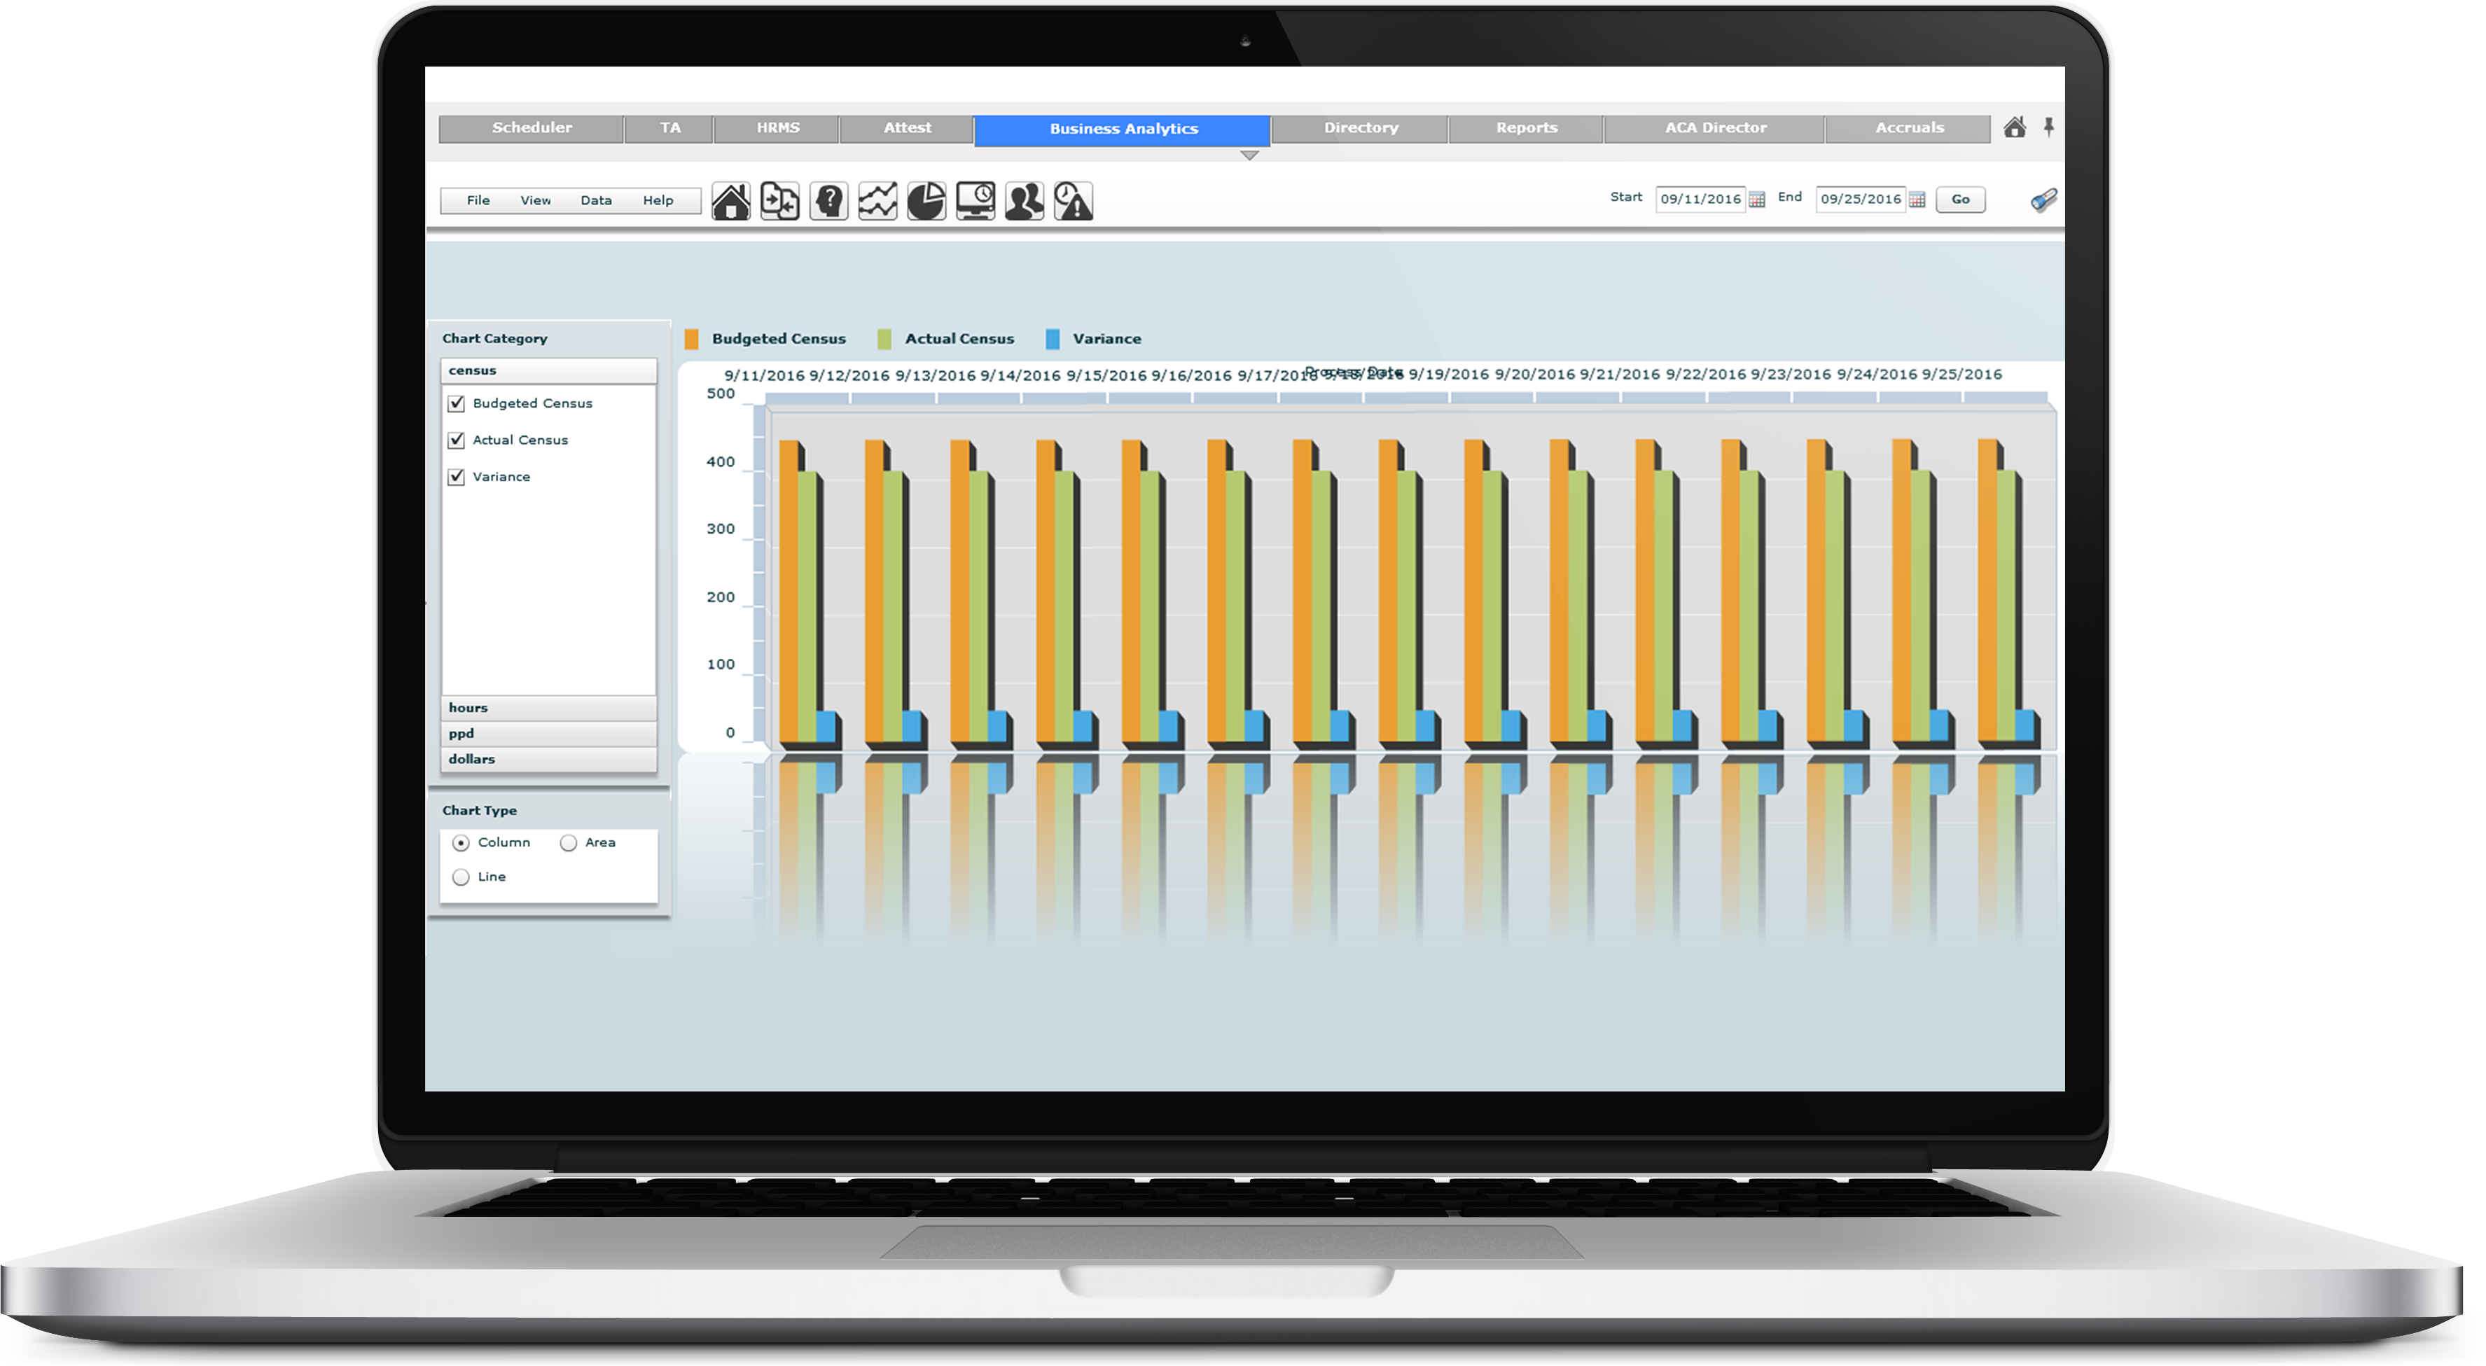Open the question-mark head help icon

[x=829, y=201]
